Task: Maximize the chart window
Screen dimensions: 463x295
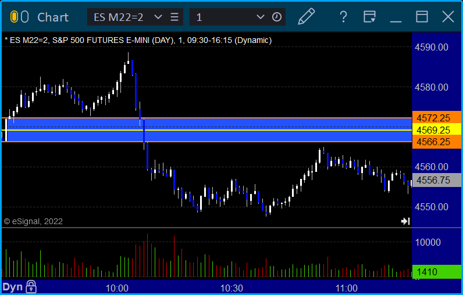Action: click(x=422, y=17)
